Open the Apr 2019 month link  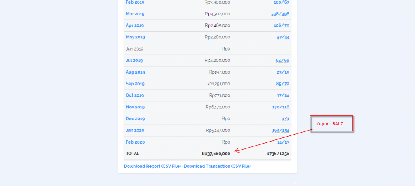click(x=135, y=25)
